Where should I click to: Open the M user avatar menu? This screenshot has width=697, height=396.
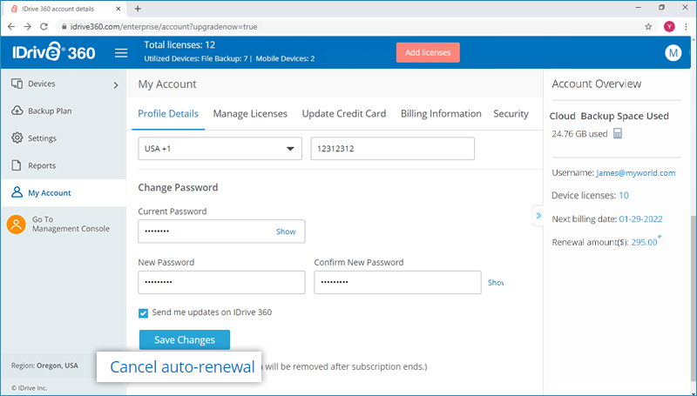tap(673, 53)
